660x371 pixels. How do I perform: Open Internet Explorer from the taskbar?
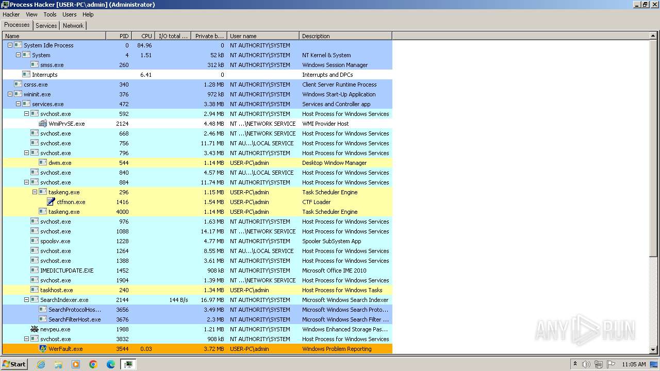pos(41,364)
